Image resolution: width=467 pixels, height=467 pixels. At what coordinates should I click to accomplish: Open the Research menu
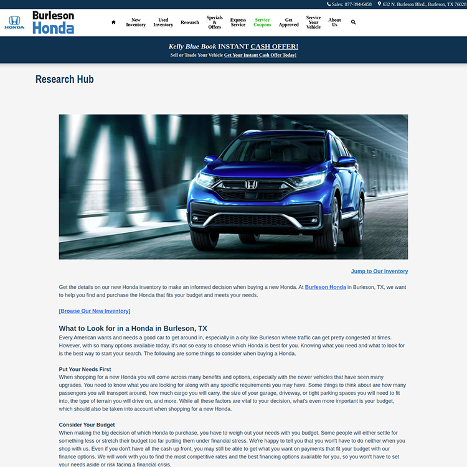pyautogui.click(x=190, y=22)
